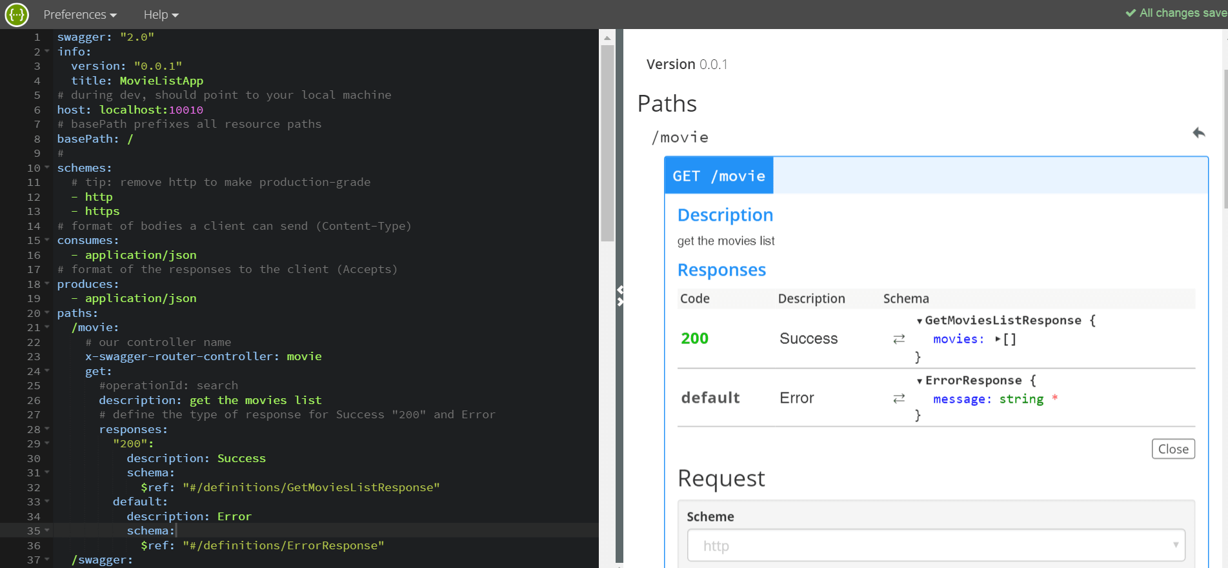1228x568 pixels.
Task: Fold the /swagger block at line 37
Action: [x=47, y=560]
